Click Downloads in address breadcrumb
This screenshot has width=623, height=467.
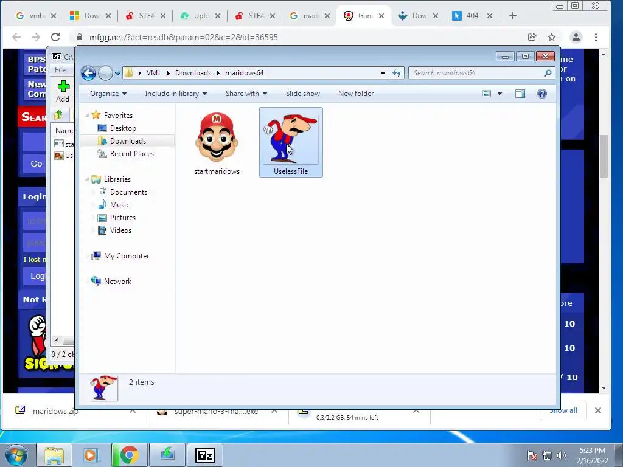[193, 73]
